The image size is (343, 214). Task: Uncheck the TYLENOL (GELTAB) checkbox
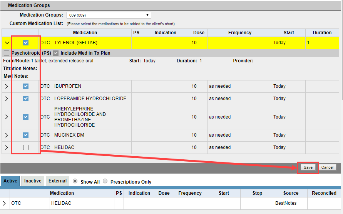click(25, 43)
